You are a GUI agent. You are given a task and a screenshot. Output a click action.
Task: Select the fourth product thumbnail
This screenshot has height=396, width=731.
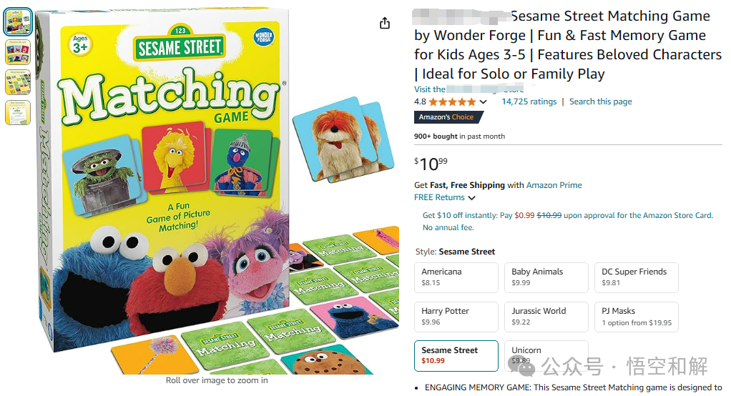click(x=18, y=112)
